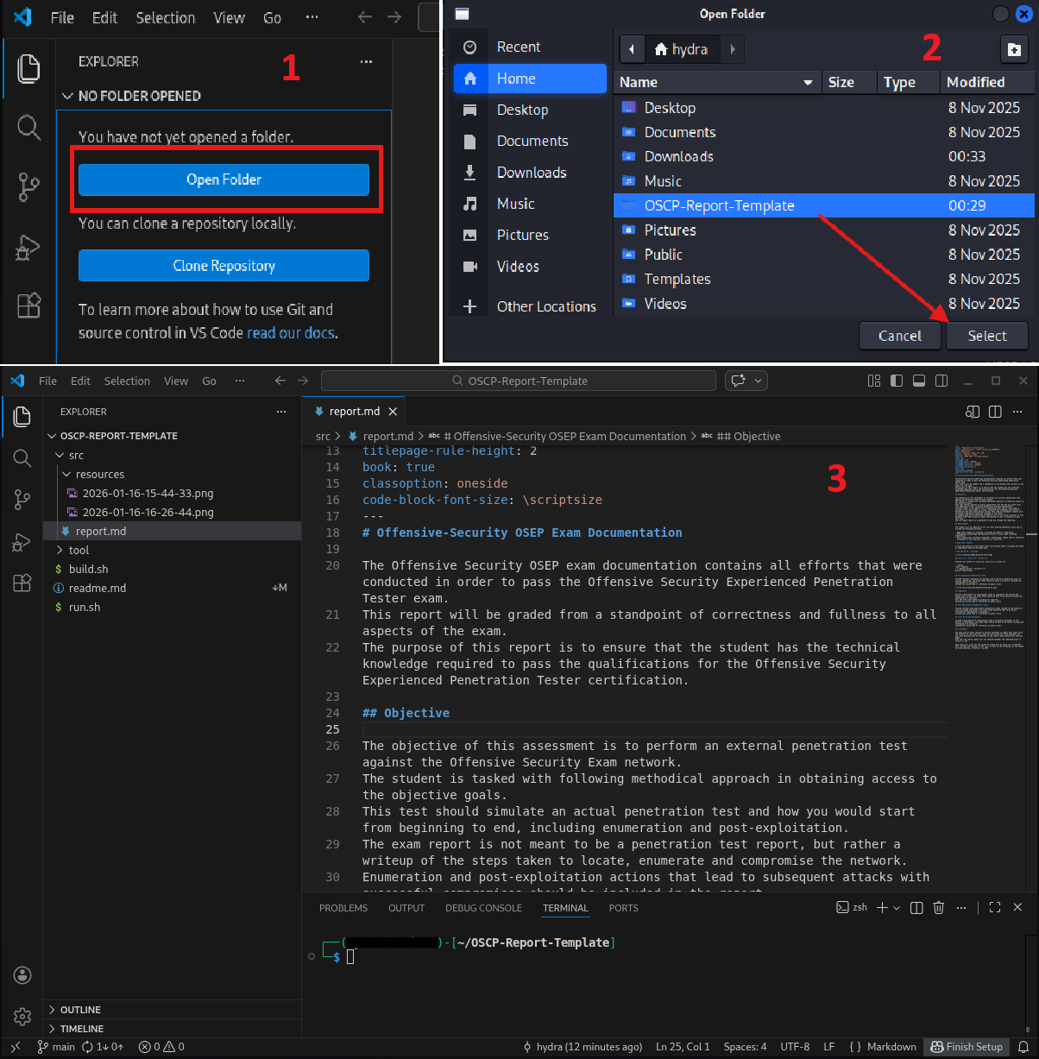Toggle the primary side bar visibility
The height and width of the screenshot is (1059, 1039).
click(897, 381)
